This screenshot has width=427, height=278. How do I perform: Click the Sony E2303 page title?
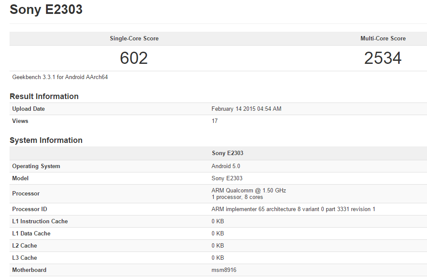46,10
